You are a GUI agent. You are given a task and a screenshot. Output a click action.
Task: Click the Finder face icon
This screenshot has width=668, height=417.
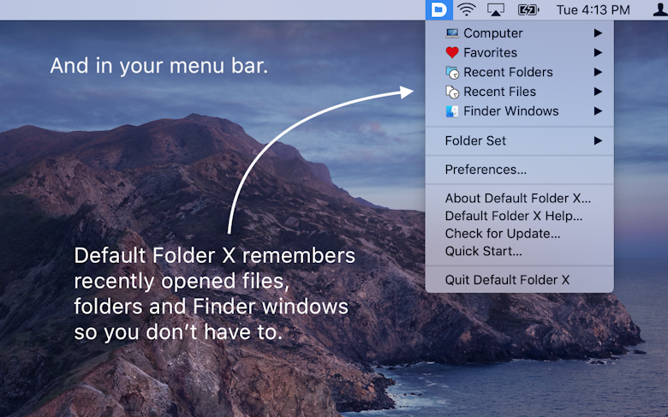tap(452, 111)
